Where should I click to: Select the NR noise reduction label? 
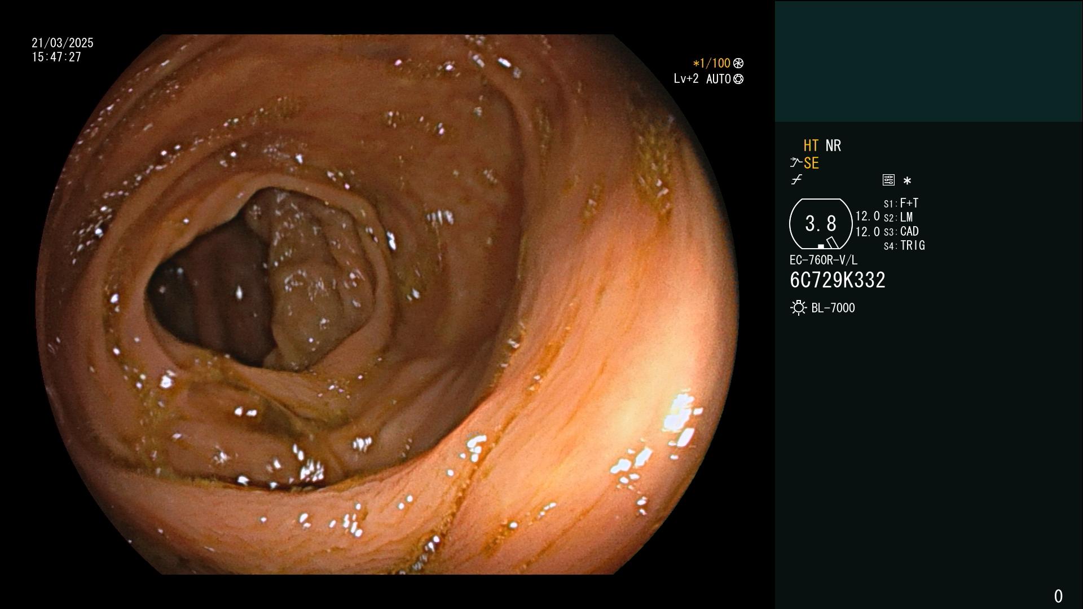(x=833, y=146)
